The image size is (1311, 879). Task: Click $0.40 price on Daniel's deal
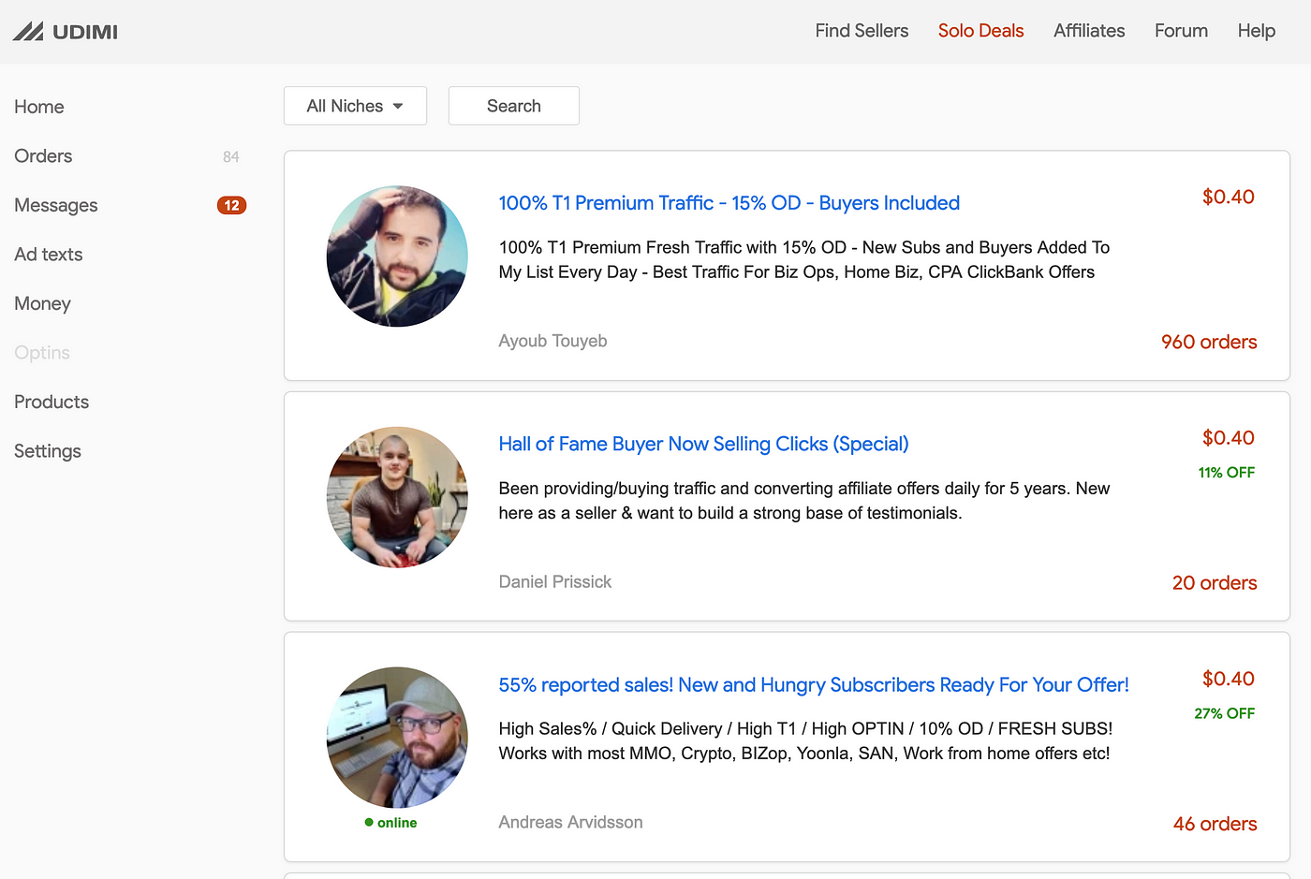coord(1229,437)
